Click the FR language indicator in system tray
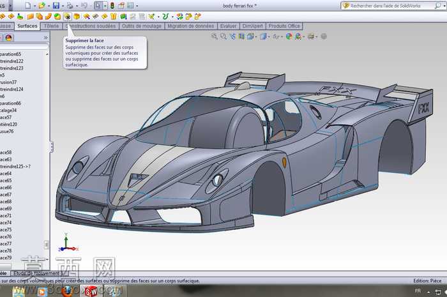 click(x=418, y=291)
